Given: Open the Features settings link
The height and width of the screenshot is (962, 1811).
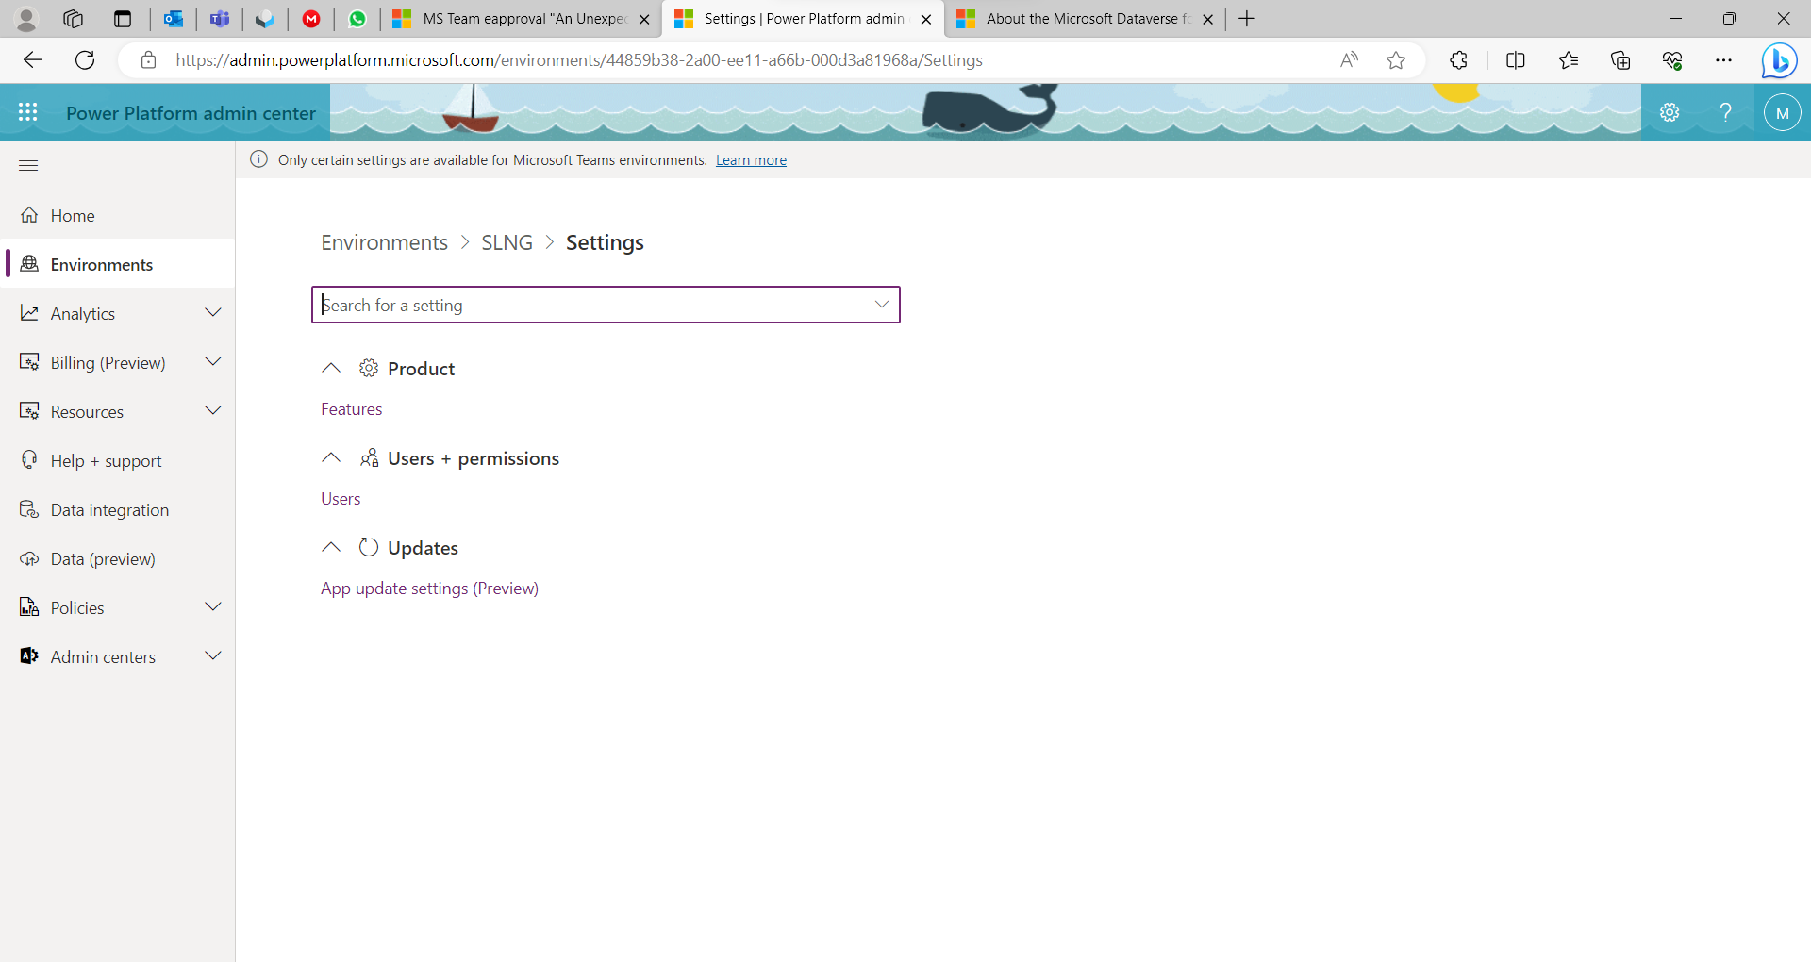Looking at the screenshot, I should (x=351, y=409).
